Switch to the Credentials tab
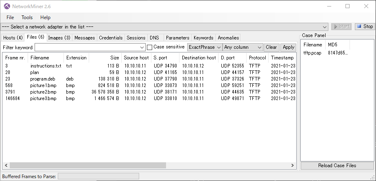The height and width of the screenshot is (181, 376). pyautogui.click(x=111, y=38)
